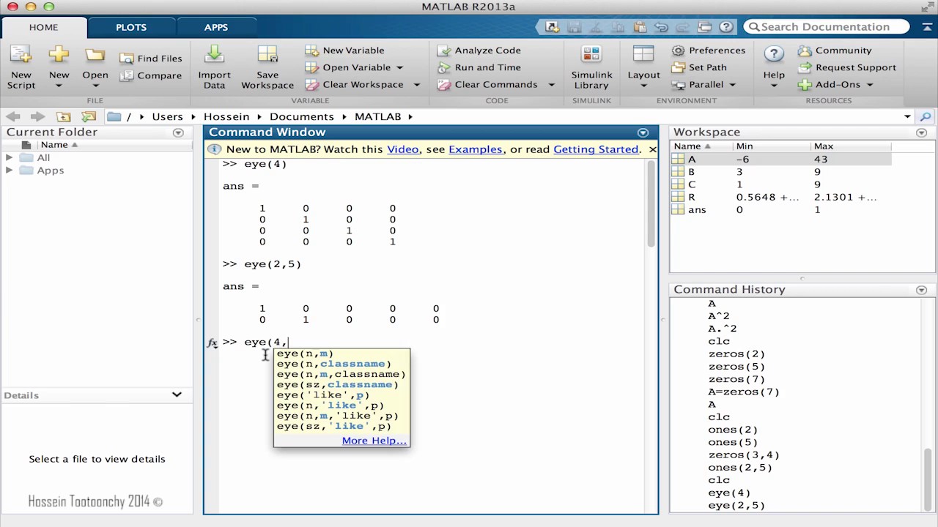Click Analyze Code
The height and width of the screenshot is (527, 938).
(x=479, y=51)
